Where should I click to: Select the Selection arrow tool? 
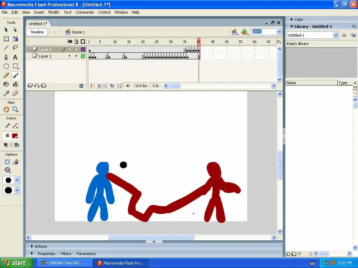pyautogui.click(x=6, y=30)
